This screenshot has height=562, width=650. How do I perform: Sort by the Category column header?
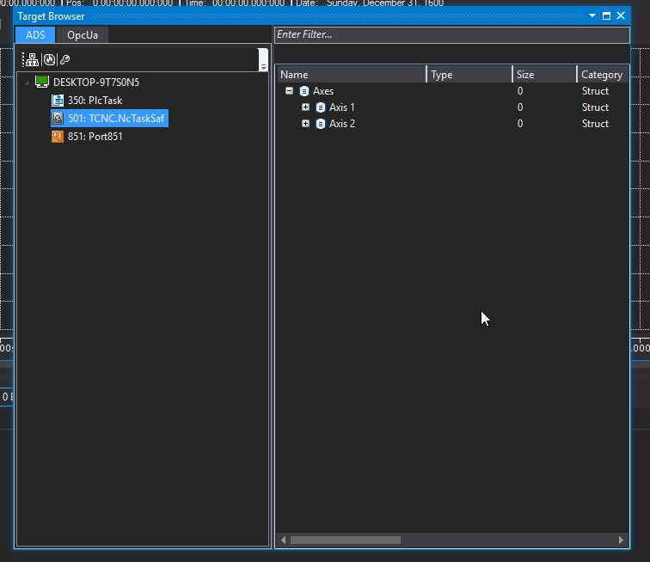(x=603, y=75)
